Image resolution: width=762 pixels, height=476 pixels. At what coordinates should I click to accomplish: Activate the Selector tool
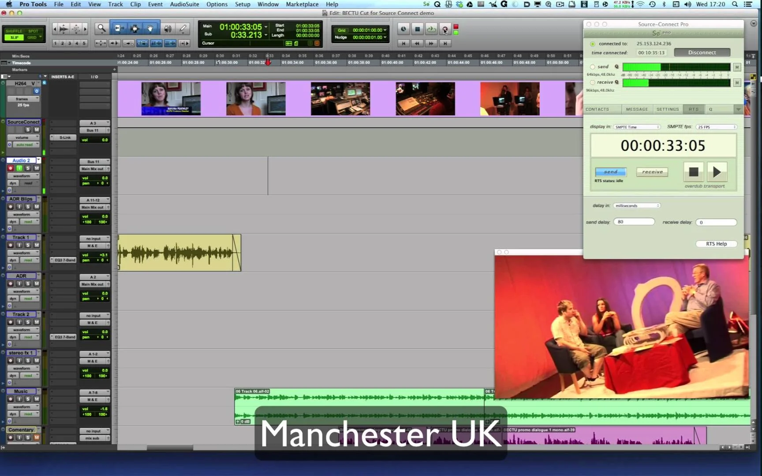coord(134,28)
